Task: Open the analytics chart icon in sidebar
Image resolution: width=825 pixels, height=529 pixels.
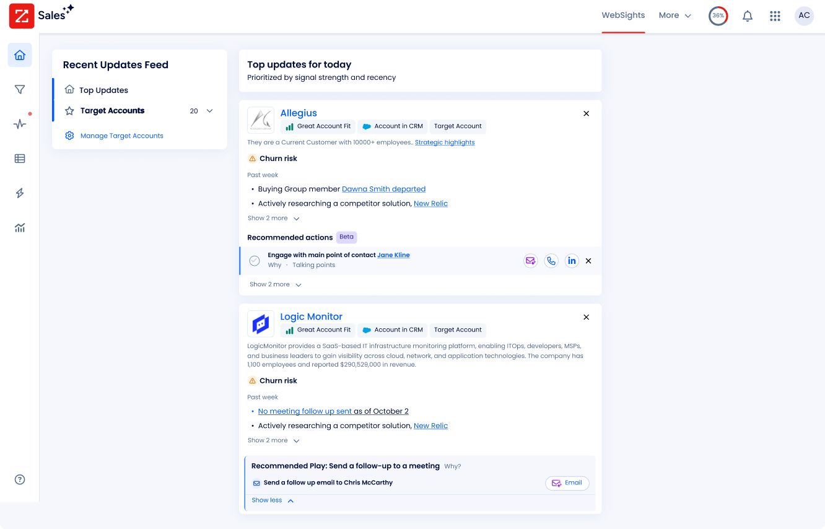Action: pos(20,228)
